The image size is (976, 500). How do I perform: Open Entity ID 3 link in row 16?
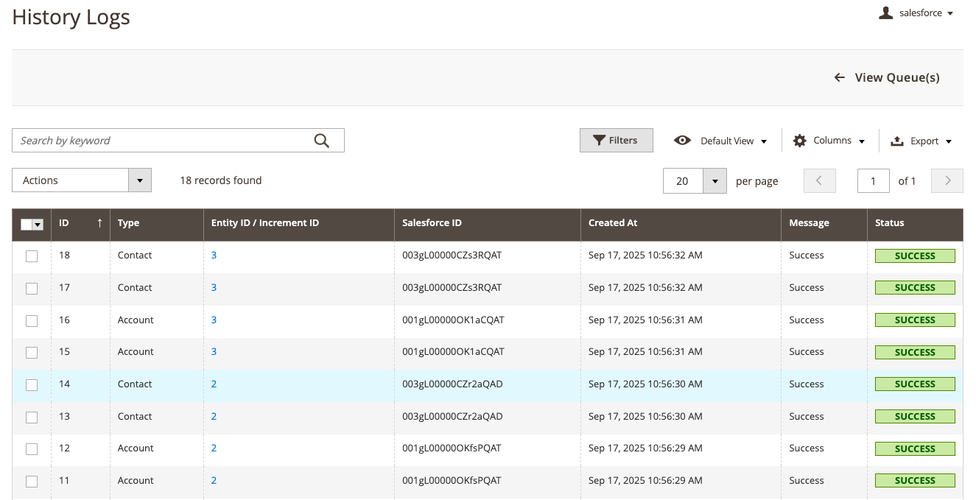pyautogui.click(x=214, y=320)
